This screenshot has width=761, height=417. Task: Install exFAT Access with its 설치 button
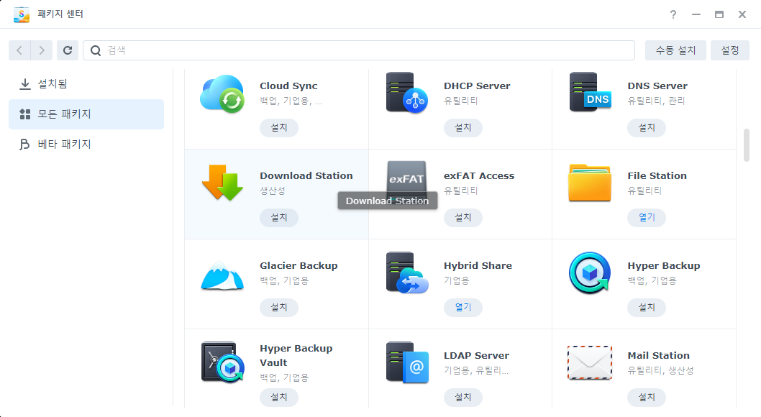pyautogui.click(x=463, y=217)
